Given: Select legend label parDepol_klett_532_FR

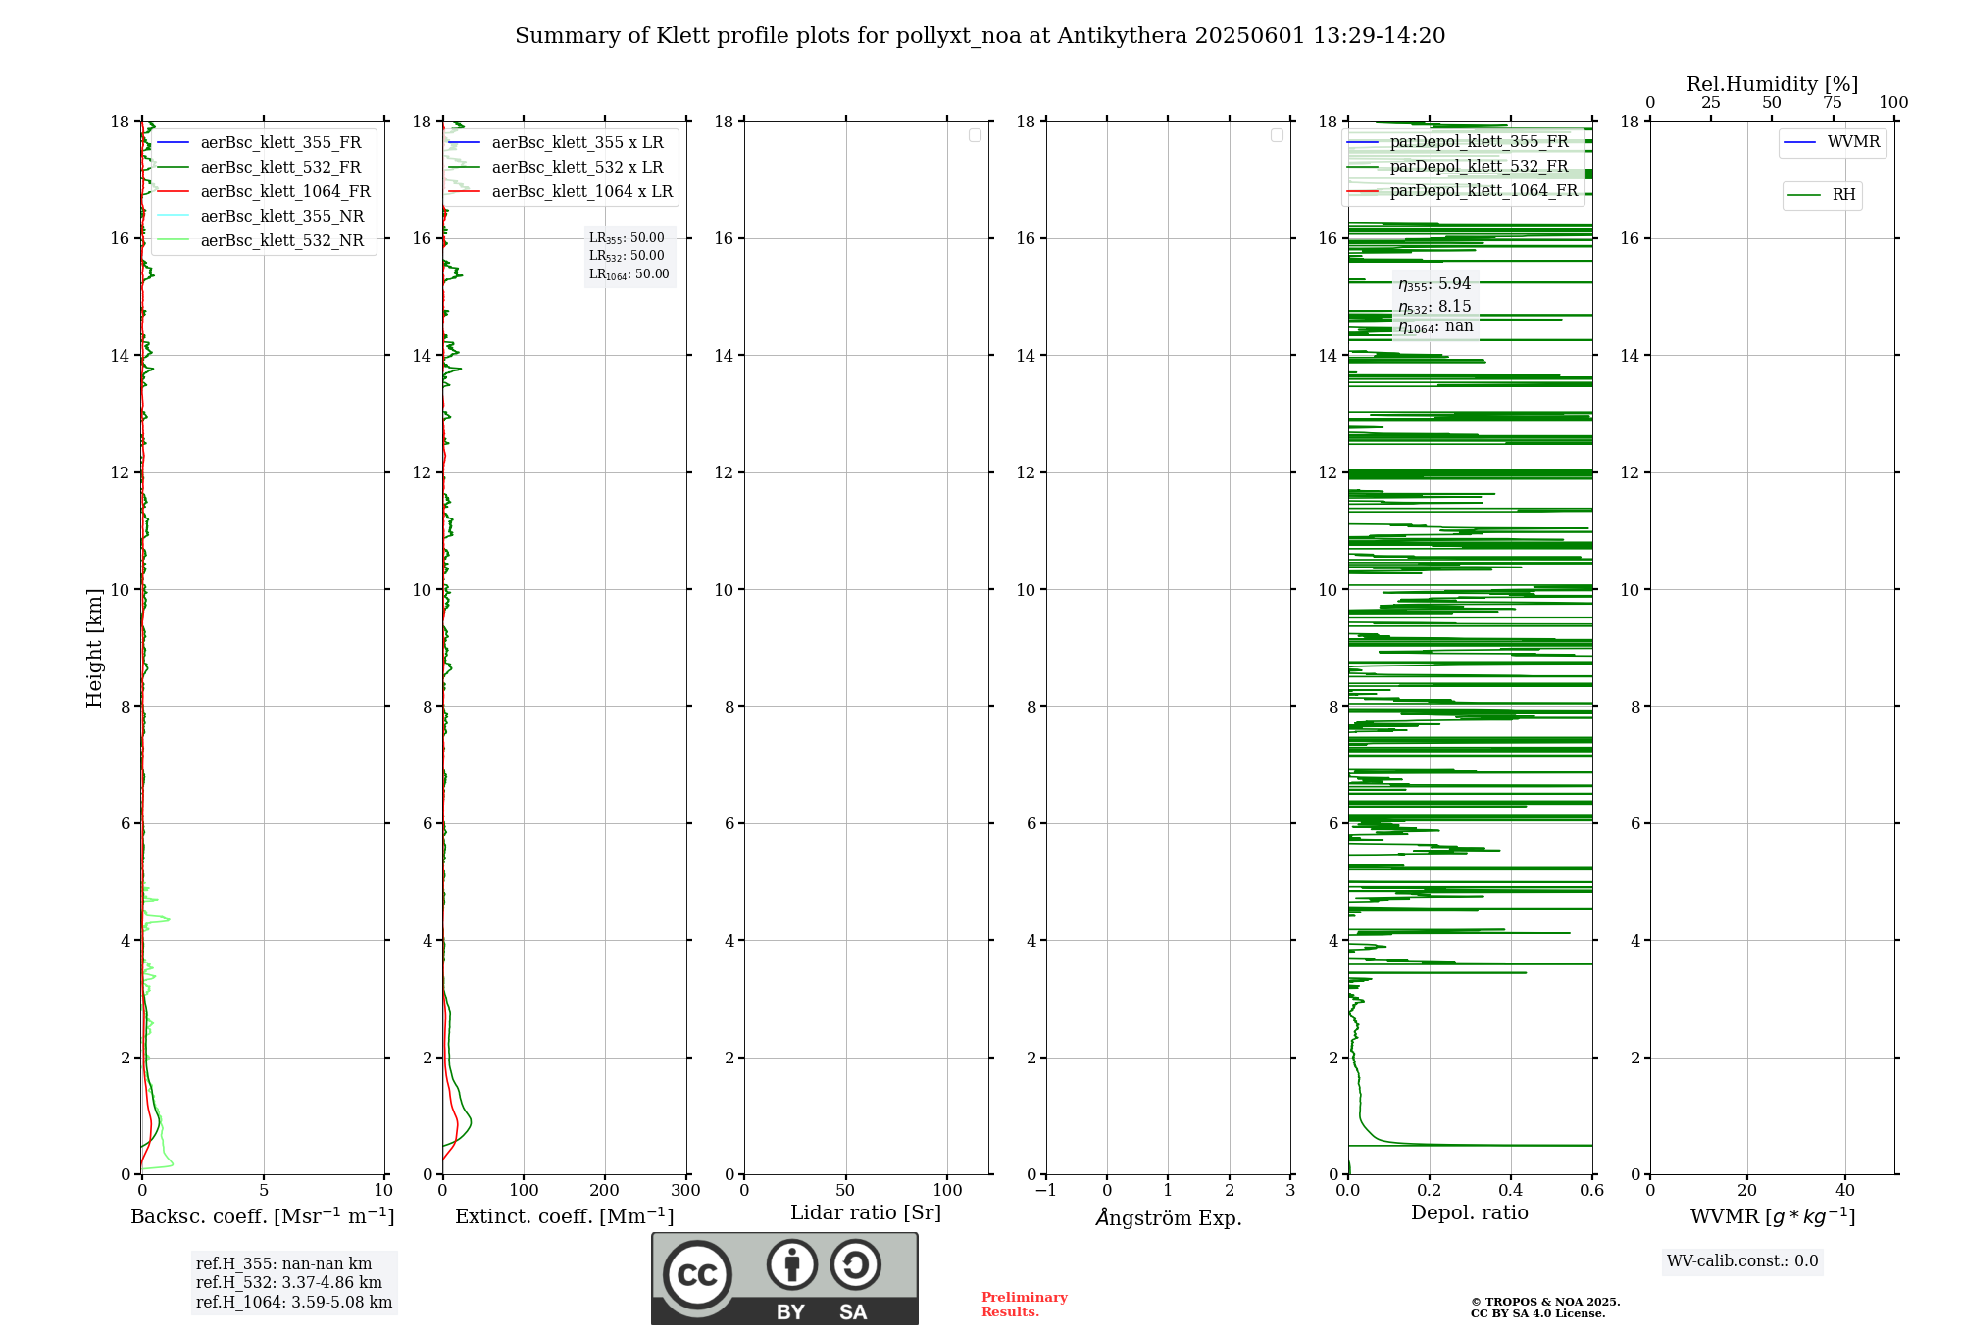Looking at the screenshot, I should point(1479,166).
